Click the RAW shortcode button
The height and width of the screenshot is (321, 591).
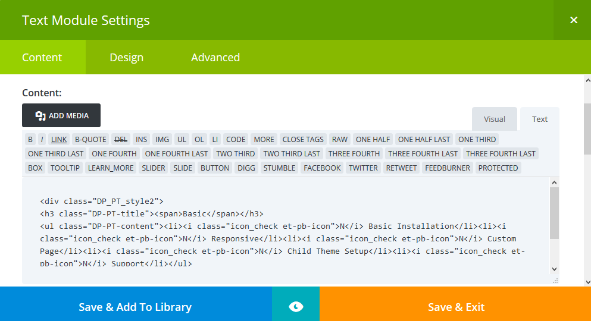pos(340,139)
